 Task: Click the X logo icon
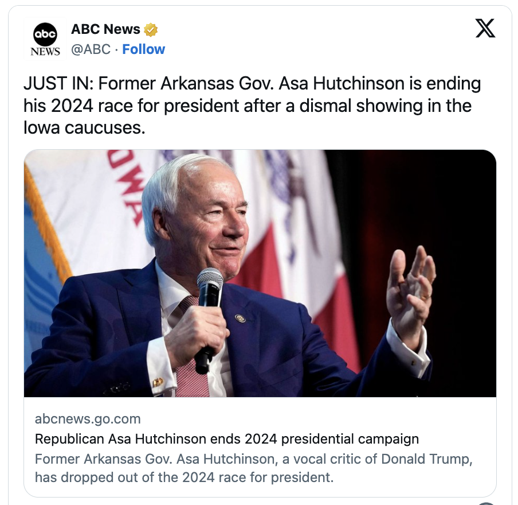(x=485, y=28)
